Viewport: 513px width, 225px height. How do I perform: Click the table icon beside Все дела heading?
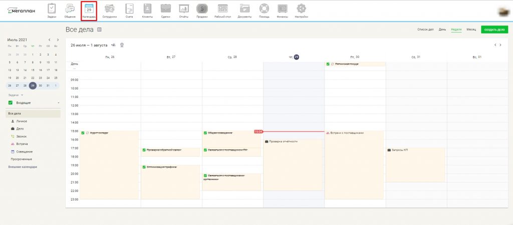pyautogui.click(x=100, y=29)
